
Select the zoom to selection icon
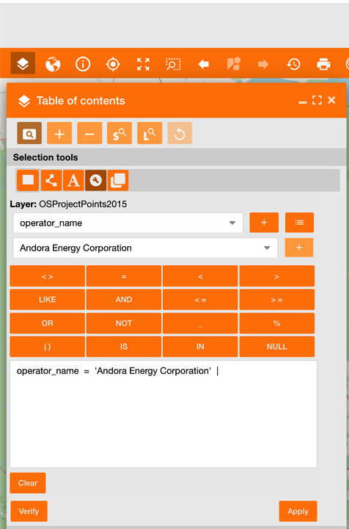[x=173, y=64]
